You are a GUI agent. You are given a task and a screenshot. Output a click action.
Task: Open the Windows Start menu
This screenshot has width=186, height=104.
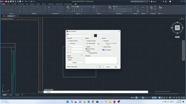[x=67, y=102]
